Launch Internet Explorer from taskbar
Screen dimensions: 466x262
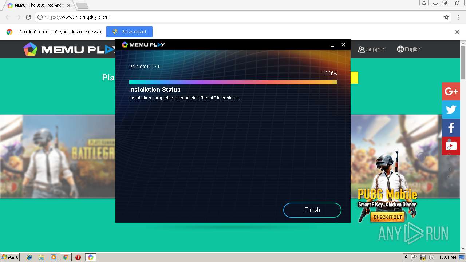[x=29, y=257]
